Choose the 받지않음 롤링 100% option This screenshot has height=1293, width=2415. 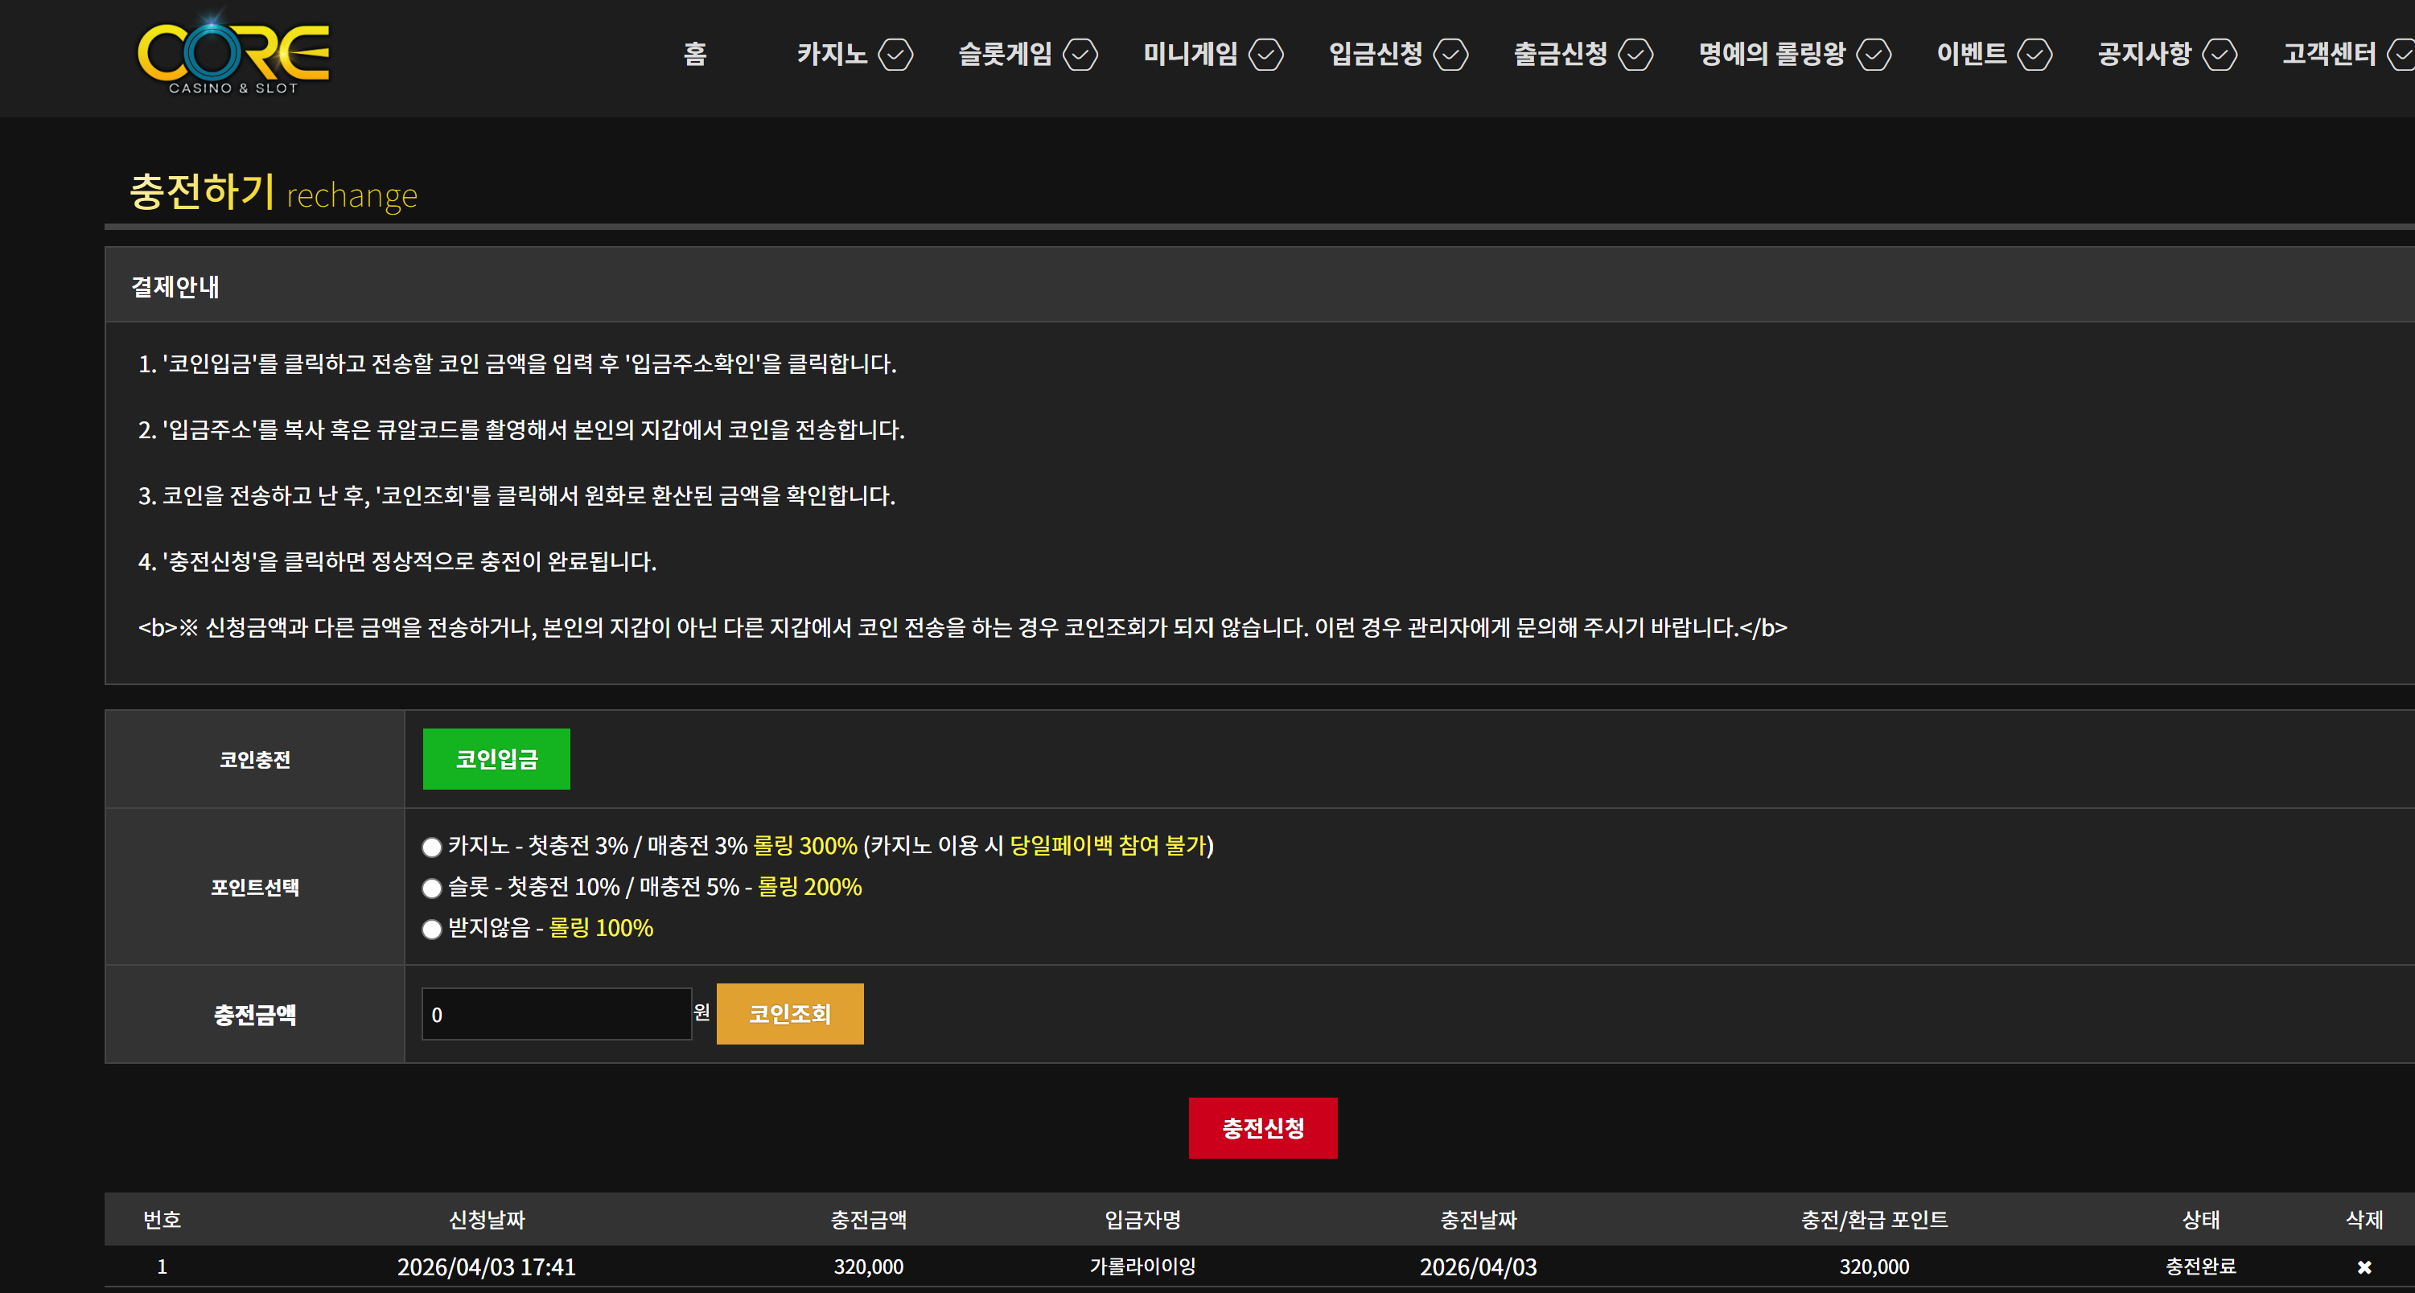point(431,930)
